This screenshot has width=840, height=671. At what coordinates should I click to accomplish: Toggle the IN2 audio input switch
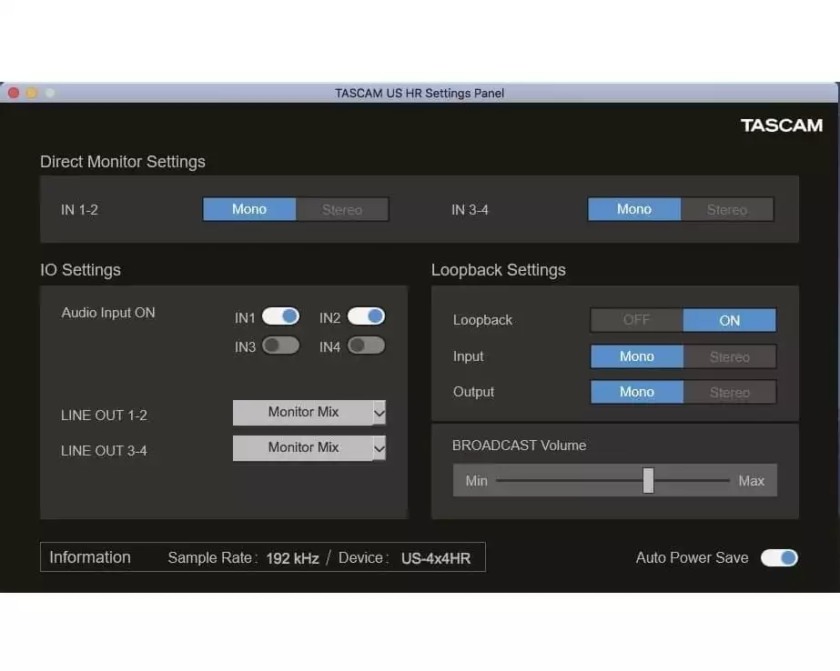pyautogui.click(x=366, y=316)
